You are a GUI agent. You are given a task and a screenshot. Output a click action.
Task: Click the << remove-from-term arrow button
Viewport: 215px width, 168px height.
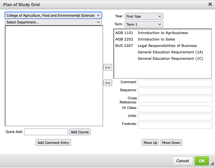(108, 83)
